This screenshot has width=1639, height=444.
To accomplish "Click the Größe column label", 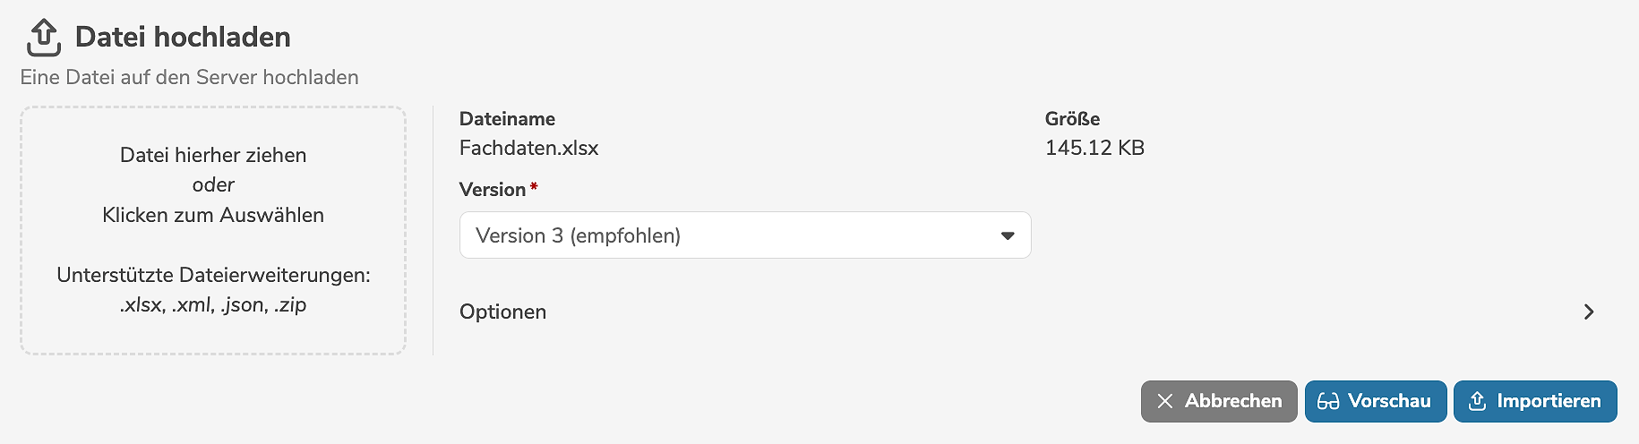I will (1072, 119).
